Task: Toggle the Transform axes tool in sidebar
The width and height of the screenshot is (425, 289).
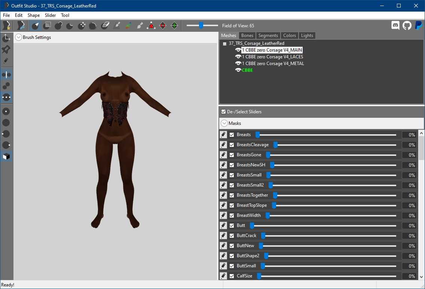Action: pyautogui.click(x=6, y=38)
